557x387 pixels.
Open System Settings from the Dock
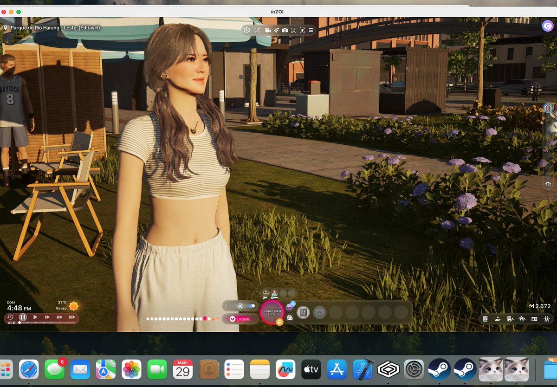point(414,370)
